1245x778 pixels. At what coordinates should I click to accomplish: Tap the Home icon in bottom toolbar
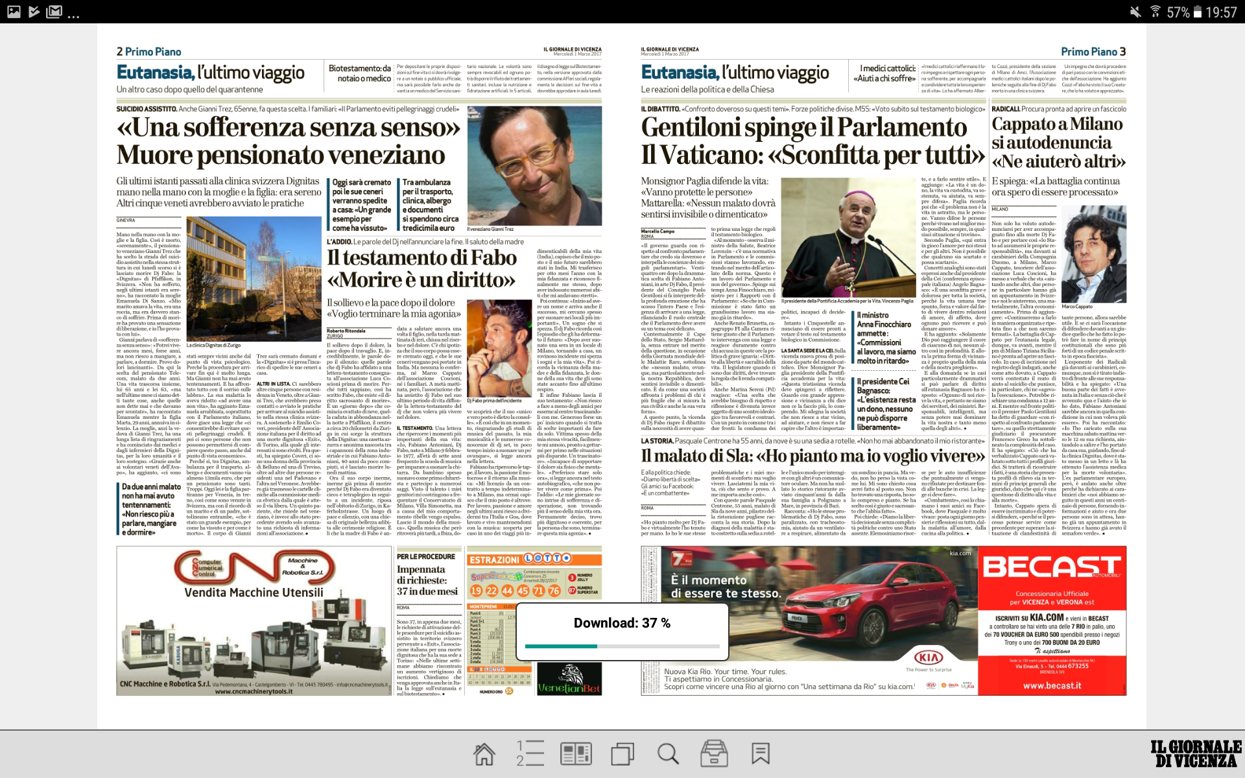tap(484, 754)
